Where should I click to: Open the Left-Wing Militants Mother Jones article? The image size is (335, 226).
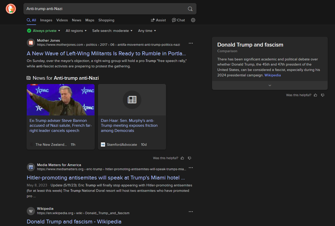(x=106, y=53)
